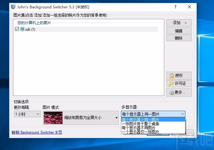Image resolution: width=214 pixels, height=150 pixels.
Task: Click the padlock icon on the 授权 button
Action: [172, 76]
